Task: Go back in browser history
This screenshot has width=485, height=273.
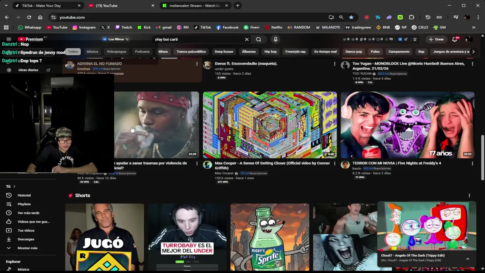Action: [7, 17]
